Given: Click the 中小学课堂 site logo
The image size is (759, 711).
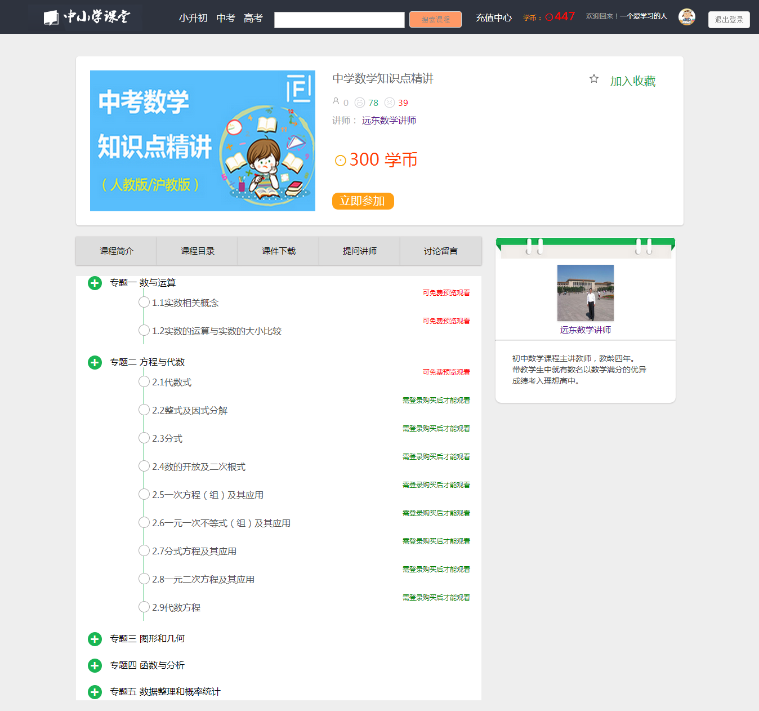Looking at the screenshot, I should (x=87, y=17).
